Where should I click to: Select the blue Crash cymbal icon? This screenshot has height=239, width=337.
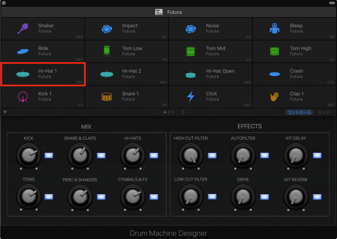coord(274,74)
